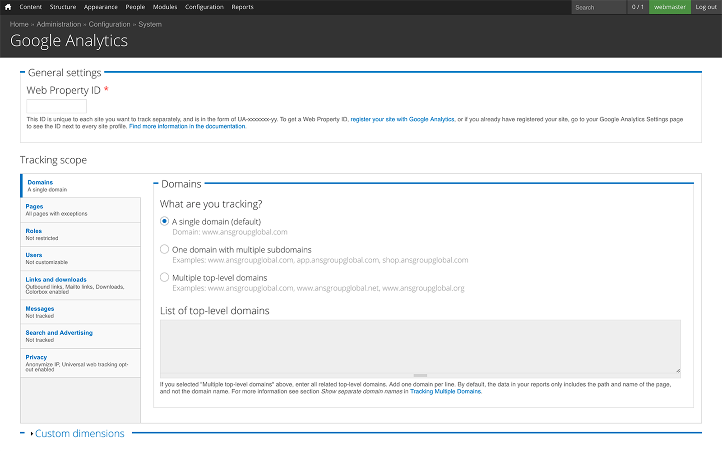Viewport: 722px width, 451px height.
Task: Open the Modules menu
Action: point(165,7)
